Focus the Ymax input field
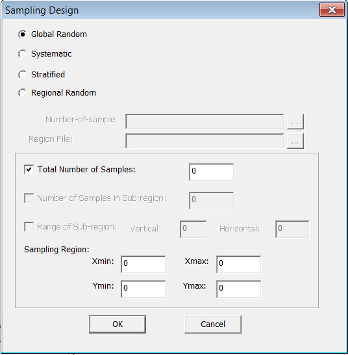The image size is (348, 355). (238, 289)
